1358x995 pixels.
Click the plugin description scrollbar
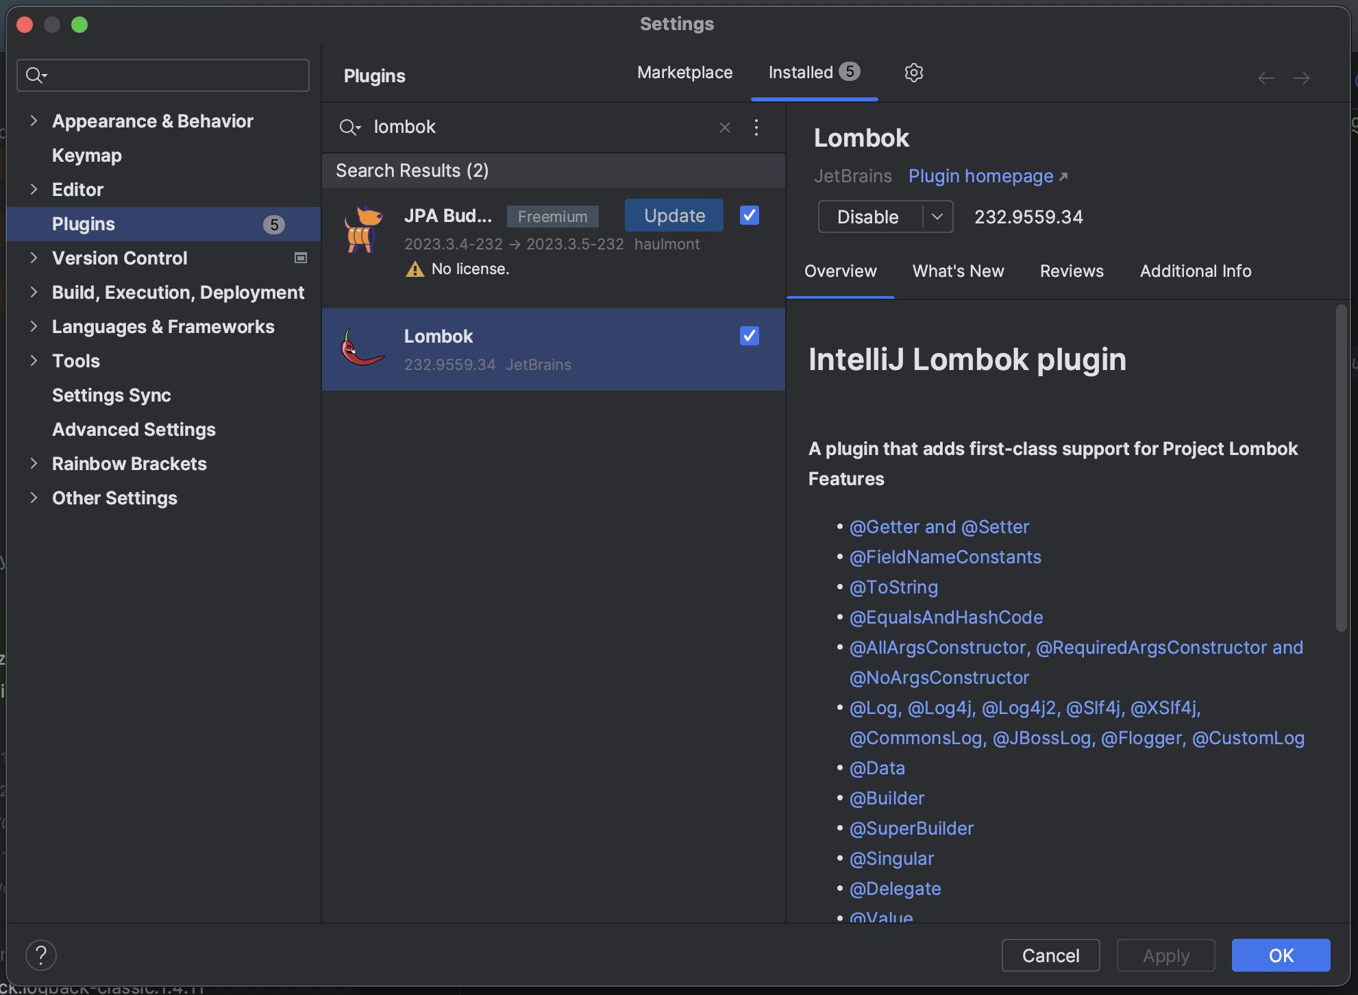[x=1341, y=468]
